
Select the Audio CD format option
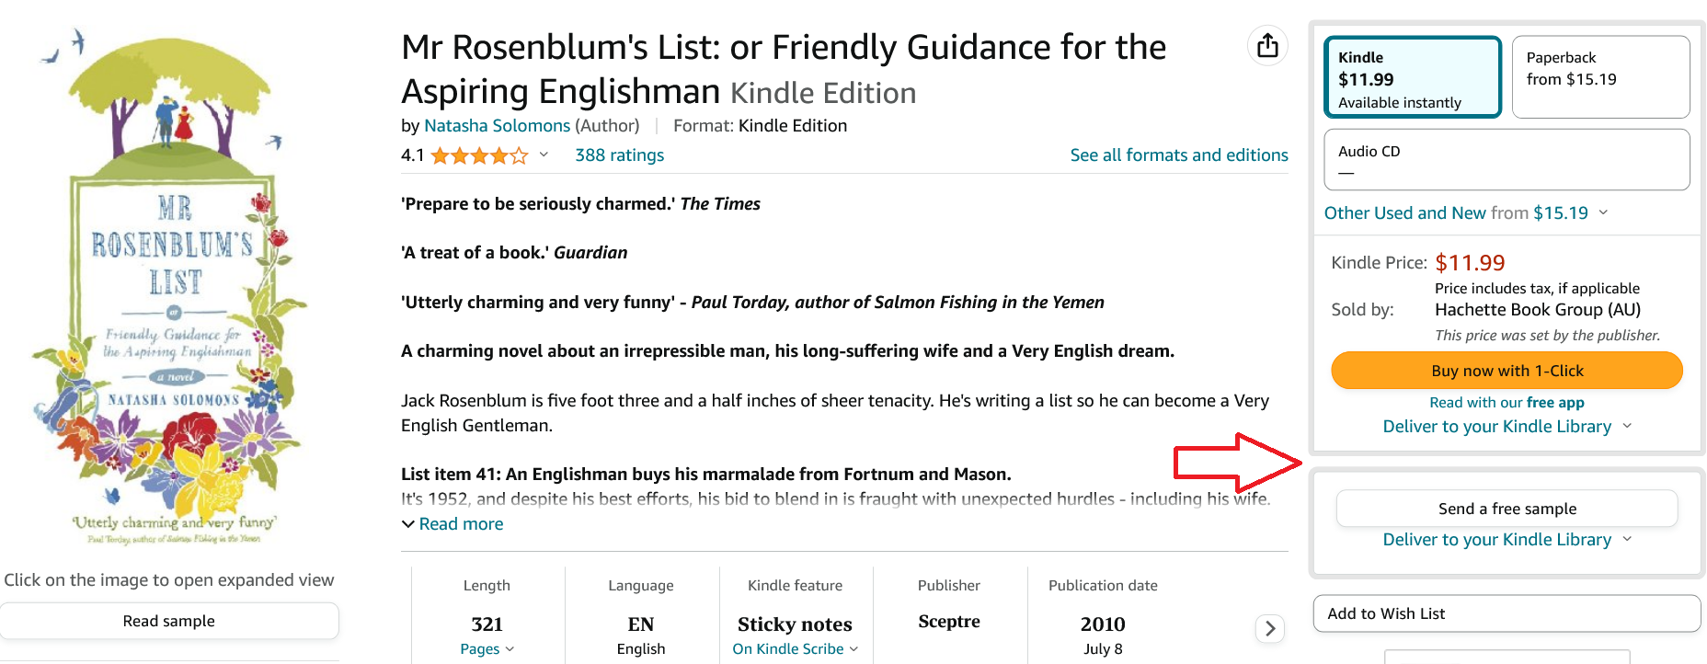(x=1507, y=158)
